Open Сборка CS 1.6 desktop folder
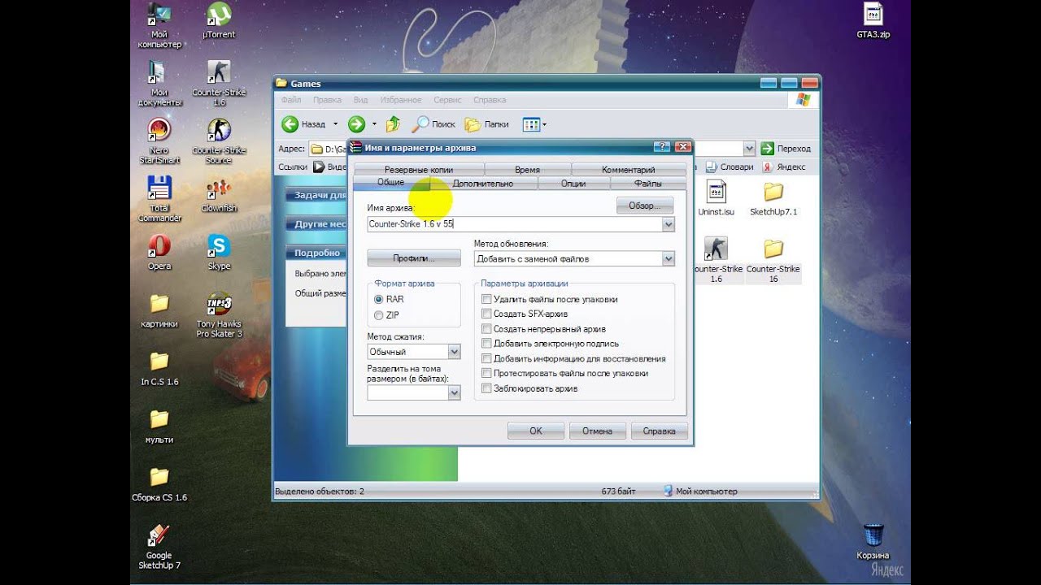1041x585 pixels. click(x=159, y=485)
